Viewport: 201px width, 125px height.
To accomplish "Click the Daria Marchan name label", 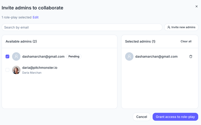I will (32, 73).
